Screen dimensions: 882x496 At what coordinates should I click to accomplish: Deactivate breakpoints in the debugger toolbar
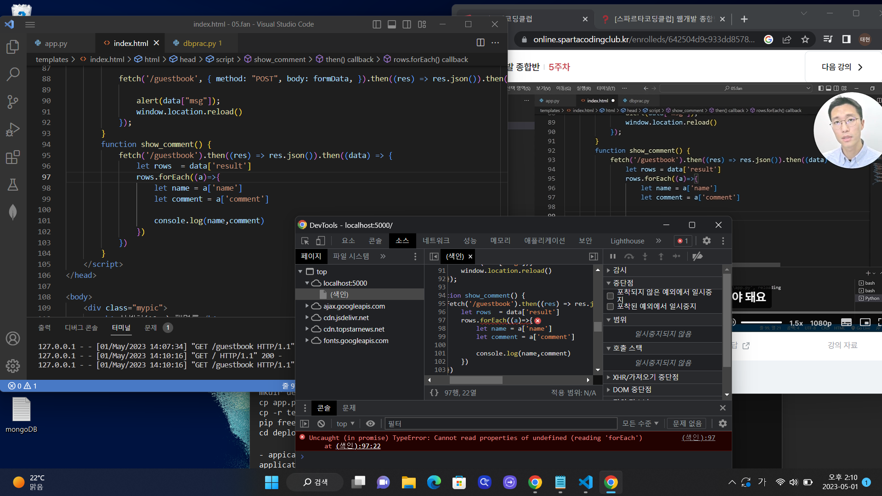[x=697, y=256]
